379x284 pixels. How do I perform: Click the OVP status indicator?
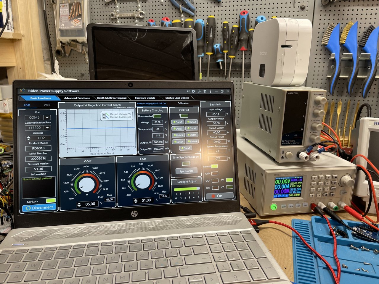[214, 173]
